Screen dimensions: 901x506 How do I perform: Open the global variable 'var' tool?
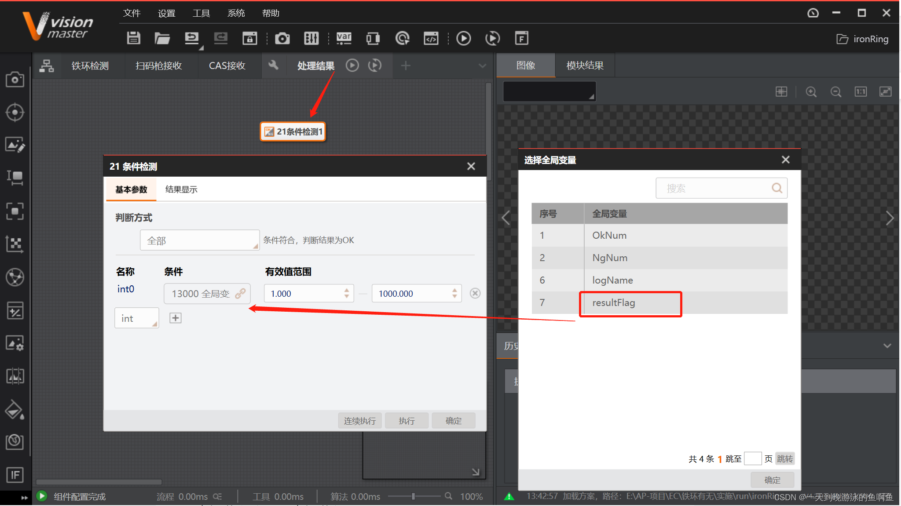344,38
